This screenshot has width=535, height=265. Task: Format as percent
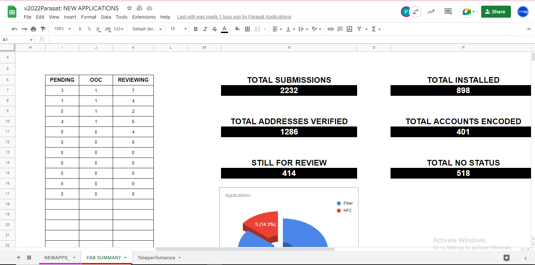pos(89,29)
